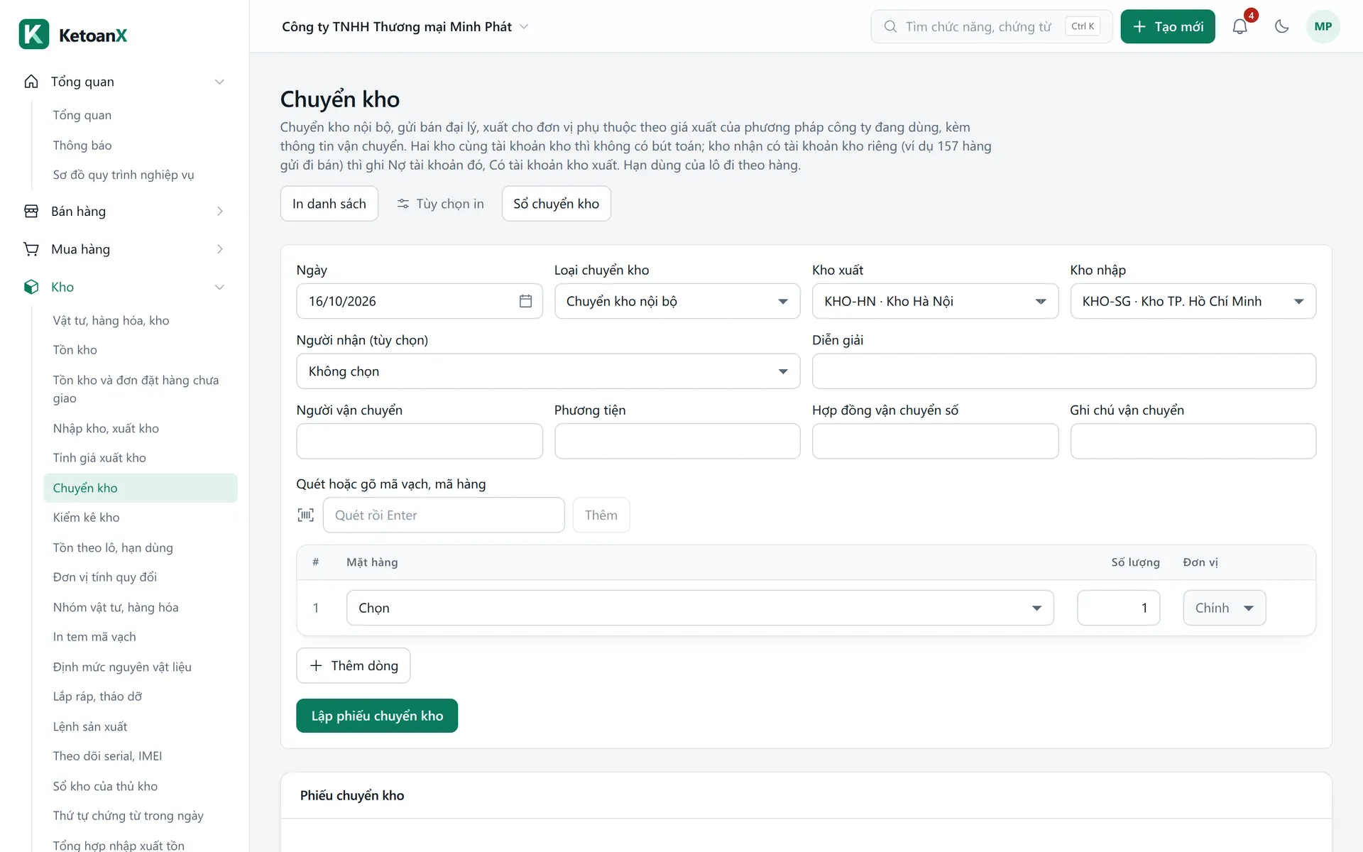Focus the Quét rồi Enter field
The height and width of the screenshot is (852, 1363).
coord(444,515)
